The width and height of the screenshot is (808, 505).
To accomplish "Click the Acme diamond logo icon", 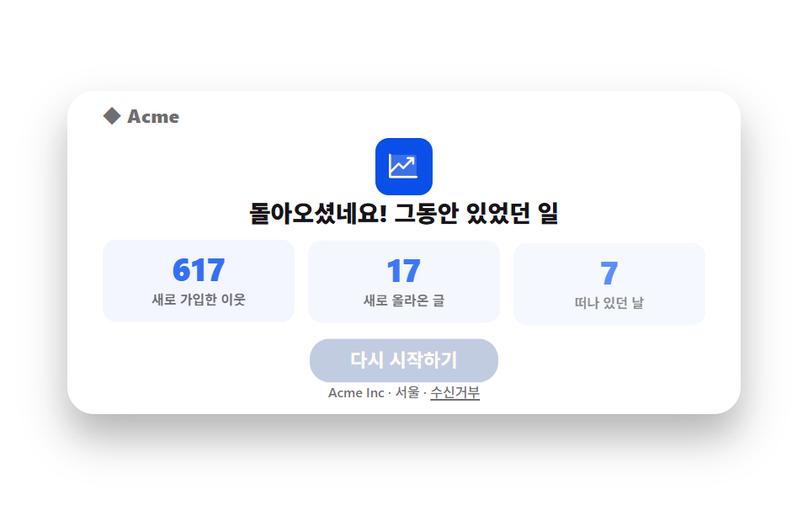I will [x=112, y=116].
